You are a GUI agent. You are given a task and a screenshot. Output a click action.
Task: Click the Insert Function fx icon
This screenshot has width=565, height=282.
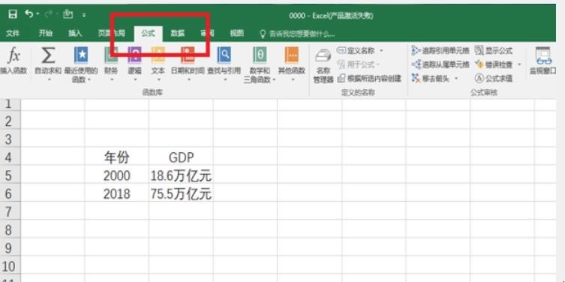(14, 55)
